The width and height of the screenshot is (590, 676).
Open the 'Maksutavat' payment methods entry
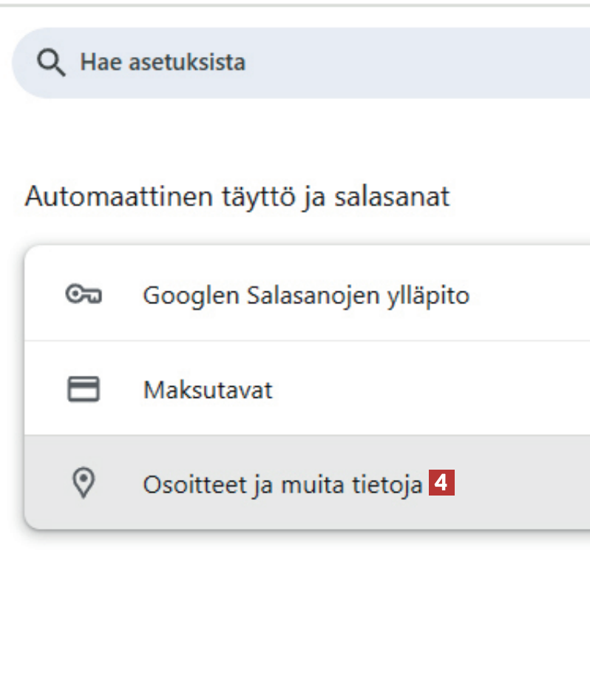(x=208, y=390)
